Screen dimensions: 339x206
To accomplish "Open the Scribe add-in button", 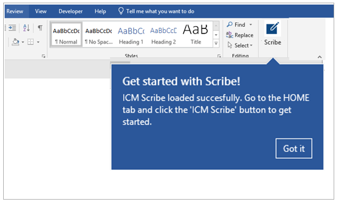I will 272,34.
